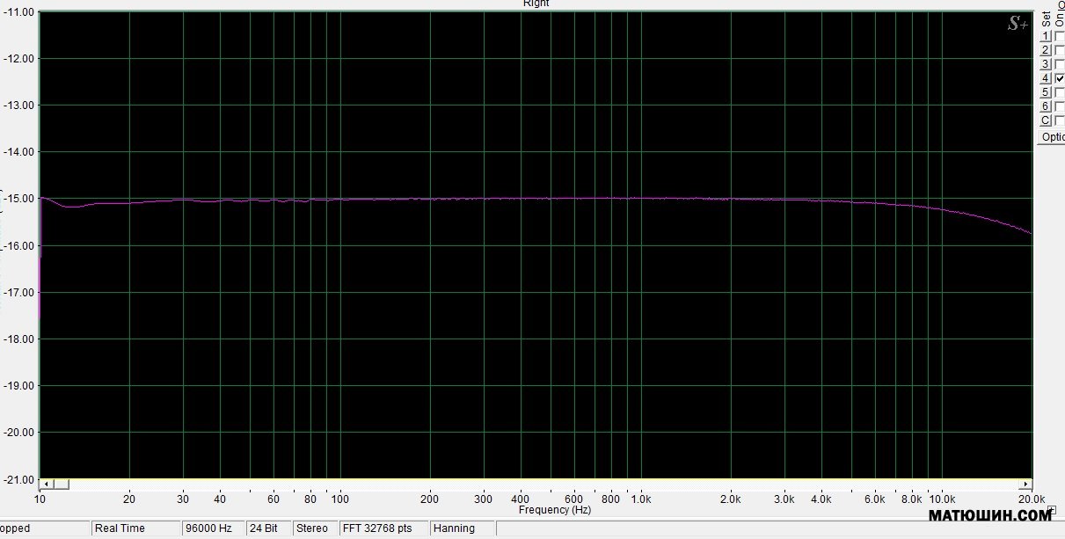Click the 96000 Hz status bar field

coord(208,528)
